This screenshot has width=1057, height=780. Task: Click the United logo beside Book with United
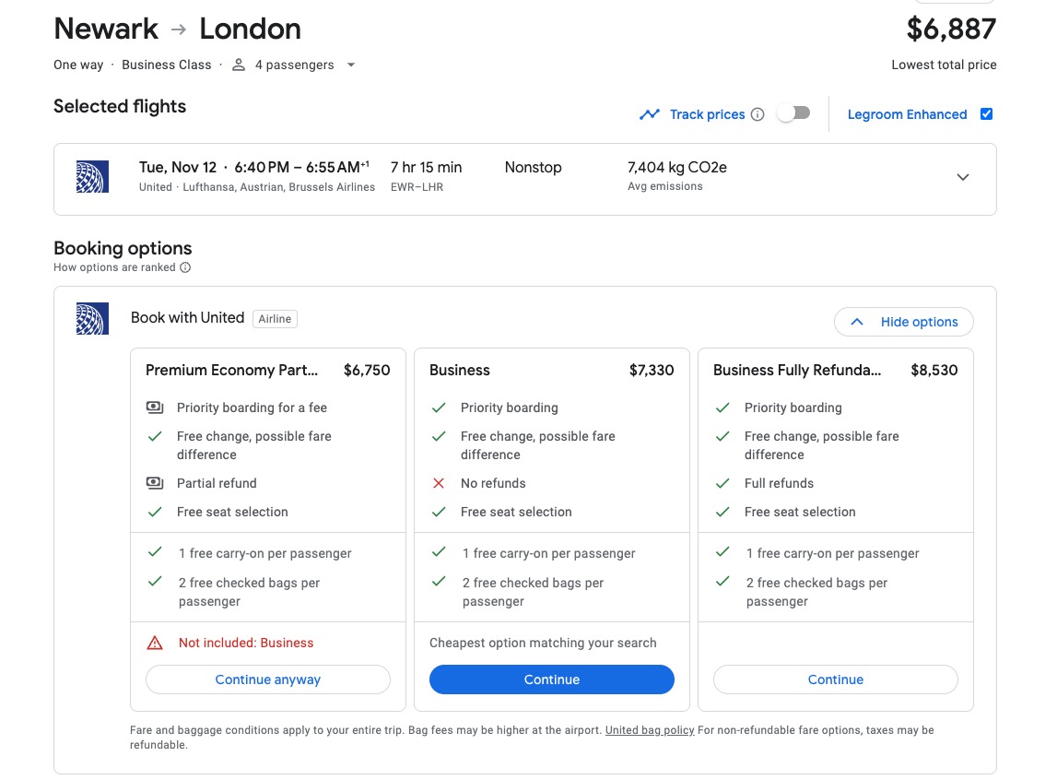click(x=92, y=318)
